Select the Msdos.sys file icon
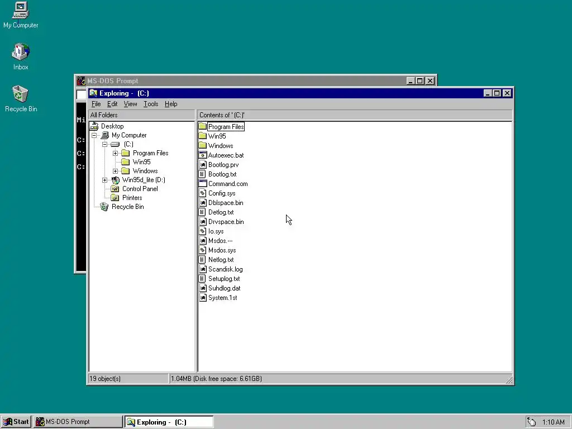Screen dimensions: 572x429 pos(203,250)
